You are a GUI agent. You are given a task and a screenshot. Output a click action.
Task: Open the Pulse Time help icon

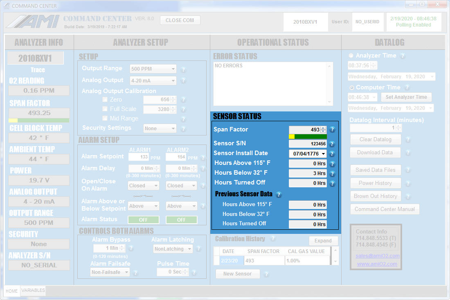pos(194,273)
